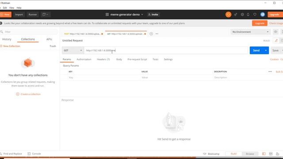Switch to APIs tab

[x=49, y=39]
